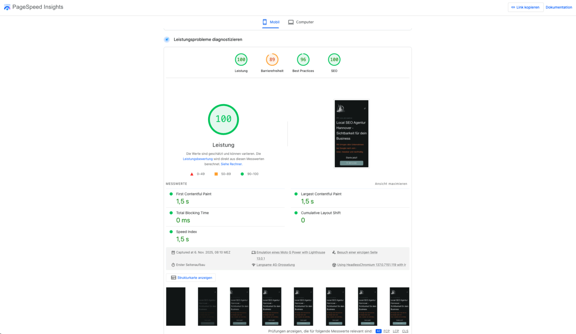The width and height of the screenshot is (576, 334).
Task: Click the PageSpeed Insights logo icon
Action: 7,7
